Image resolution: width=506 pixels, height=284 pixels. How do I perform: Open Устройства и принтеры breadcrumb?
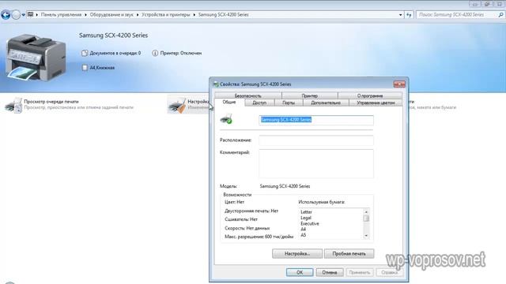pos(166,15)
